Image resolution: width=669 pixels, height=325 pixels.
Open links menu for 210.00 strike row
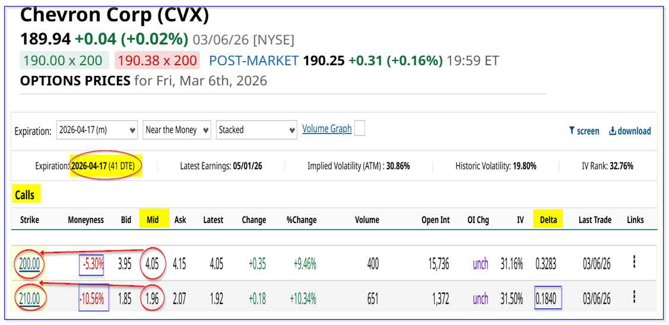pos(635,297)
